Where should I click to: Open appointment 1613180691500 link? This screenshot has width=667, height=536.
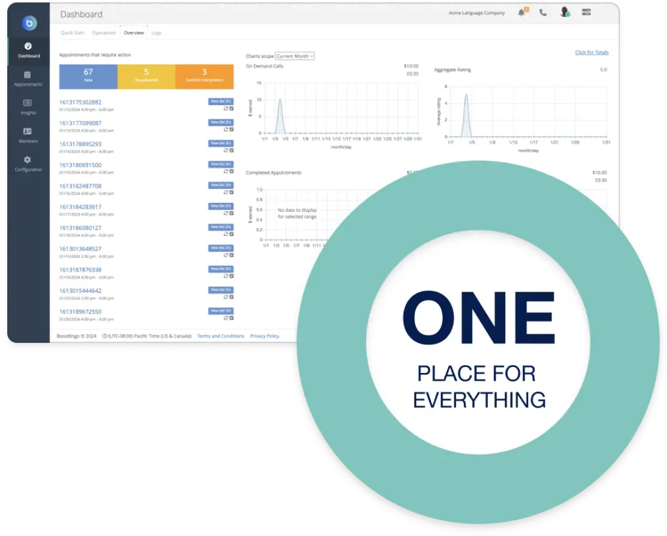[x=80, y=165]
